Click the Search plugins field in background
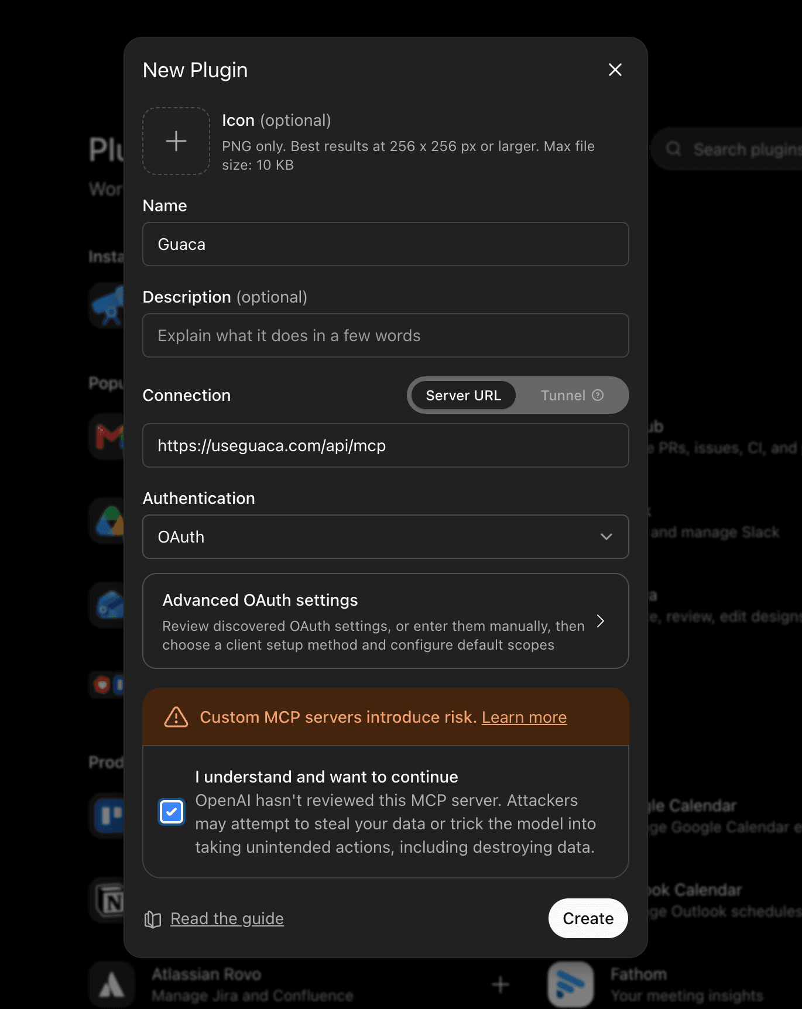Screen dimensions: 802x1009 point(726,149)
